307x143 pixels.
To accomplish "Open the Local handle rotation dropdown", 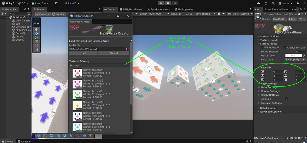I will [59, 14].
